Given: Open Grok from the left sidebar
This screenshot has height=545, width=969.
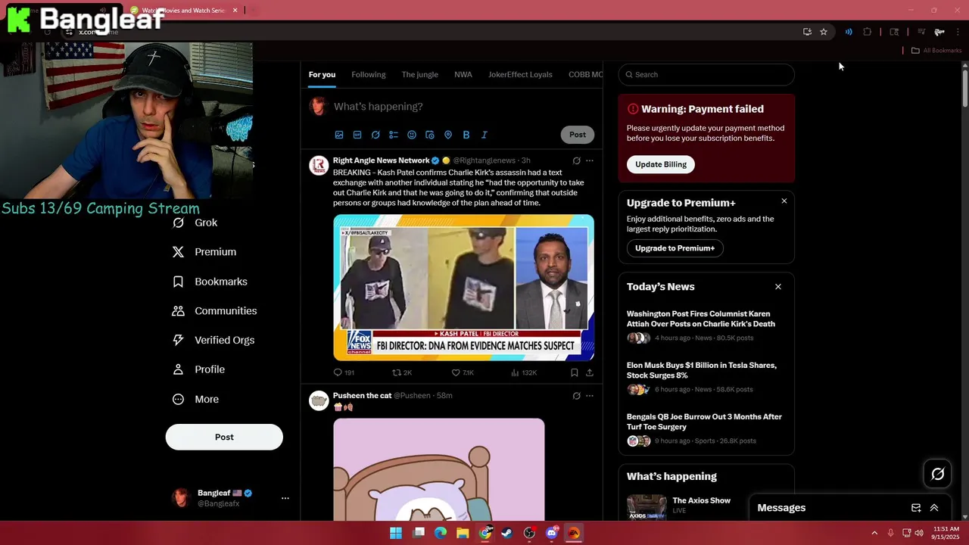Looking at the screenshot, I should (195, 223).
